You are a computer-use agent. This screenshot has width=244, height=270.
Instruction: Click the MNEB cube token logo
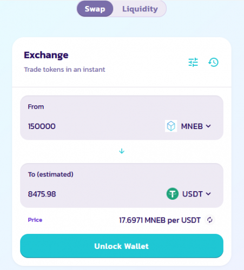pyautogui.click(x=171, y=126)
